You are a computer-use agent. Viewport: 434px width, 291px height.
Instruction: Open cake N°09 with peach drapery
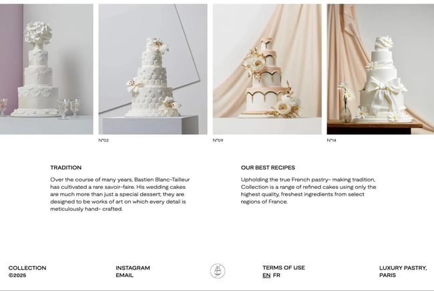click(x=267, y=69)
